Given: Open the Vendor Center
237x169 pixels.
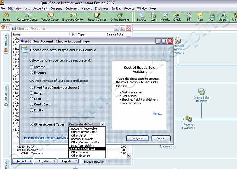Looking at the screenshot, I should tap(50, 17).
